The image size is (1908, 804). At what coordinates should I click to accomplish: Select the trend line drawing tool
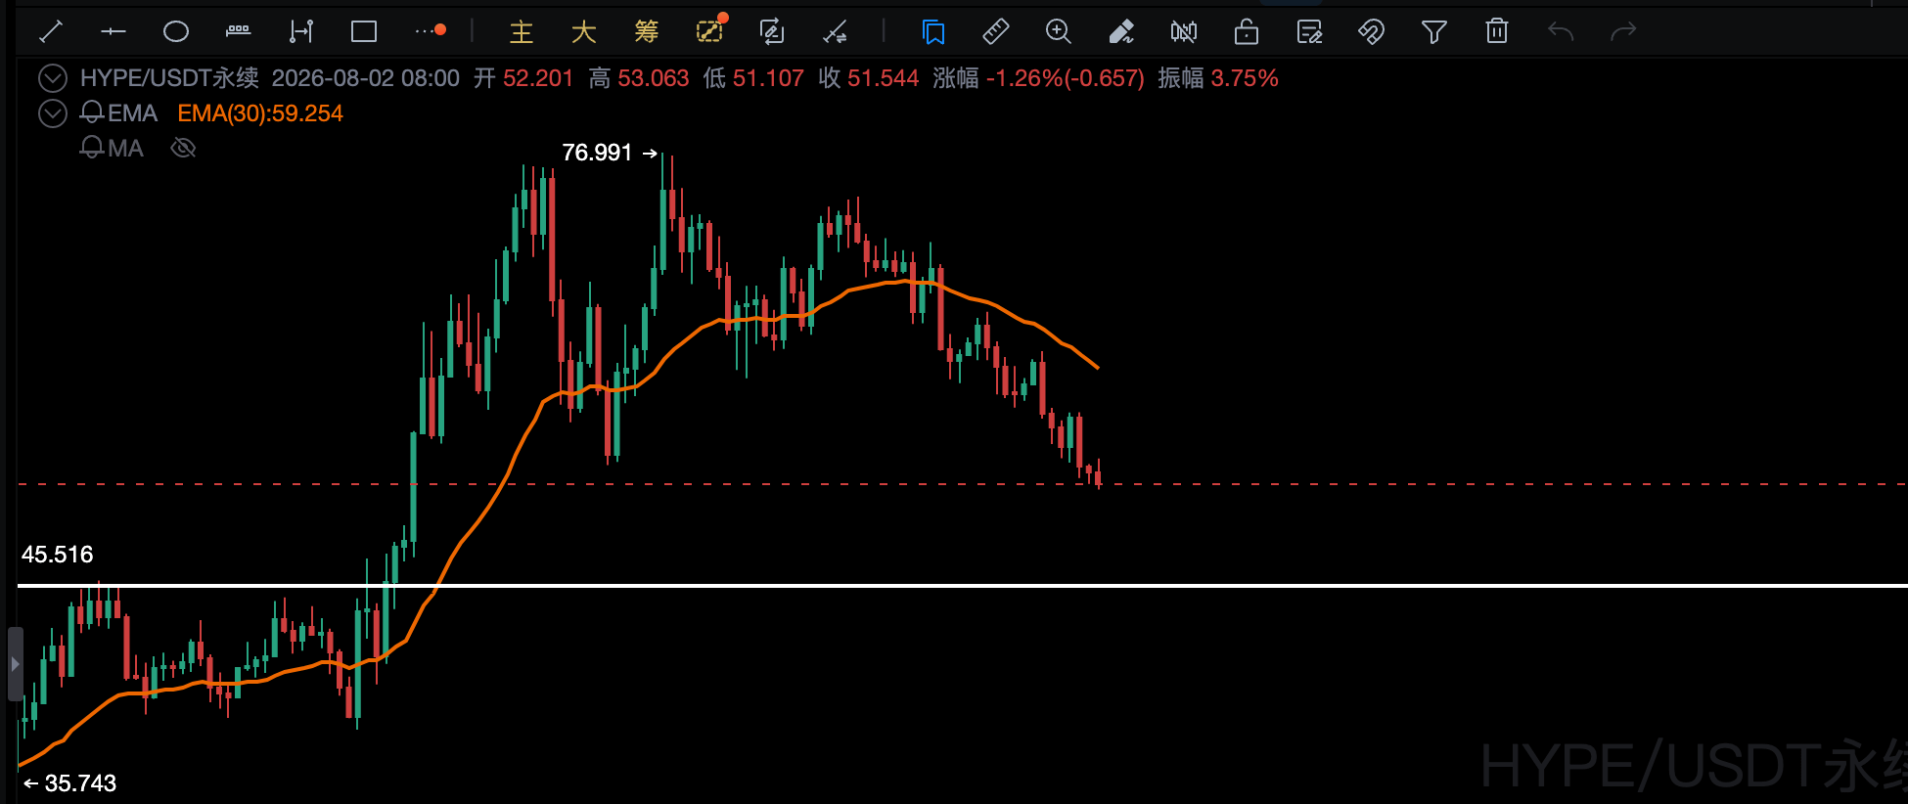[51, 32]
